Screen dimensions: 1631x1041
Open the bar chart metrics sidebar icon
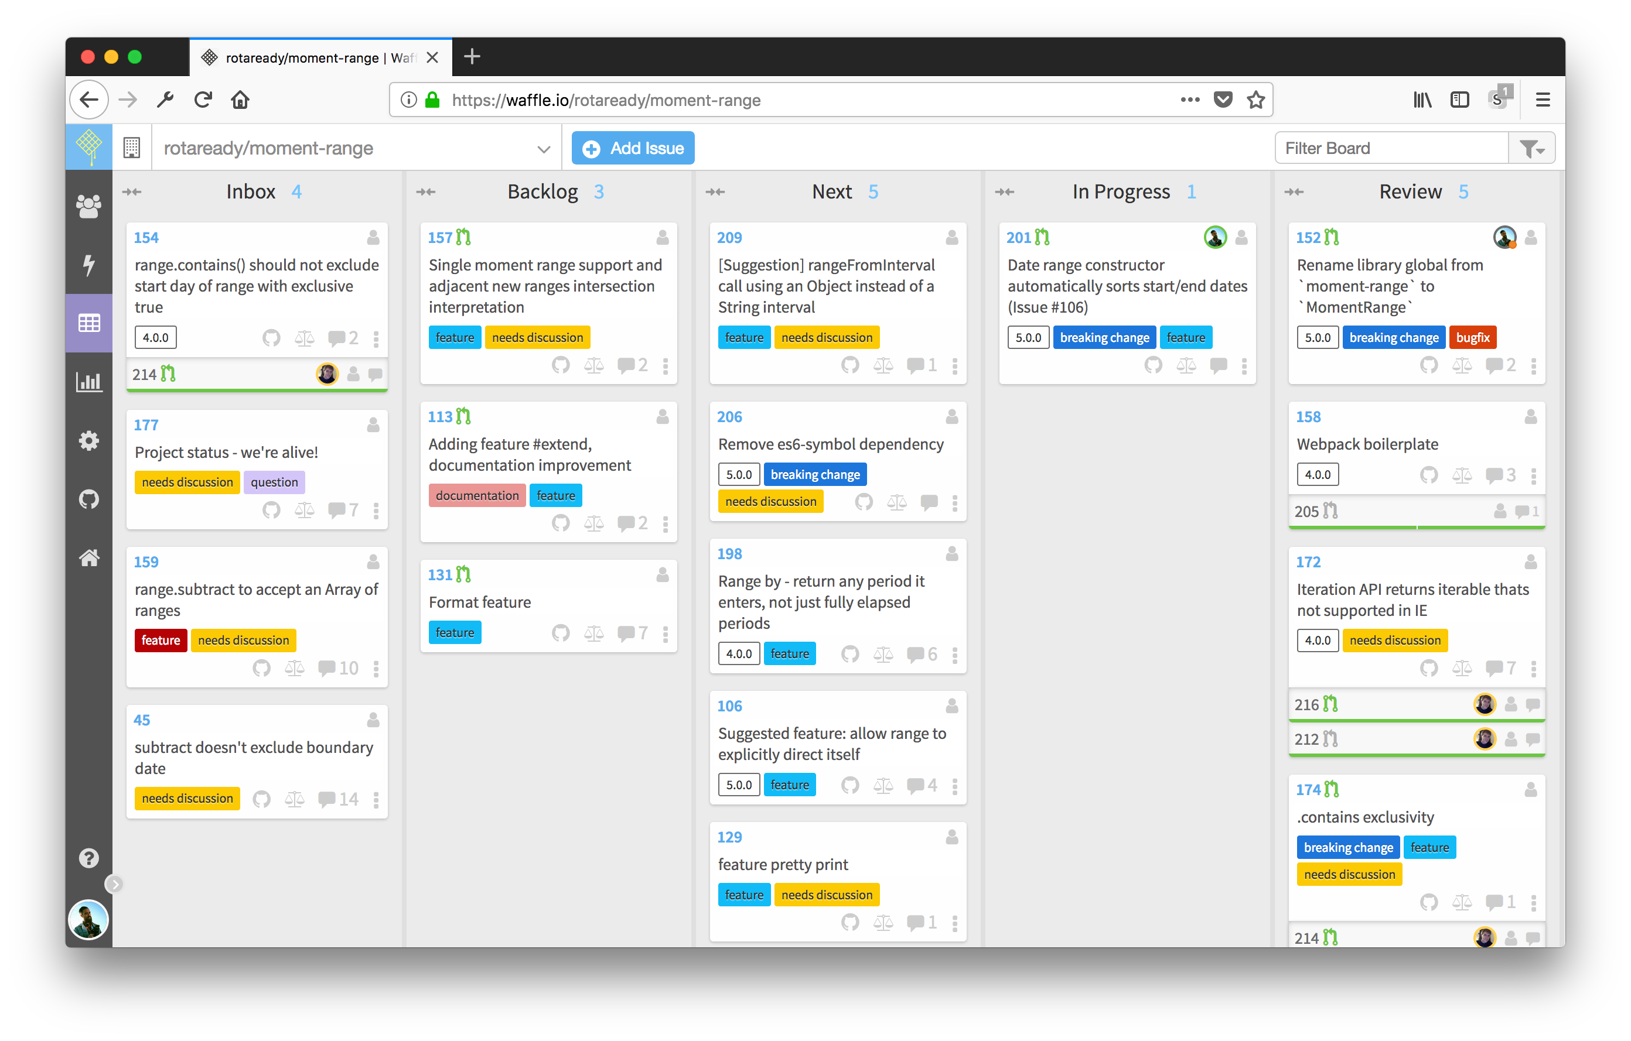[88, 382]
